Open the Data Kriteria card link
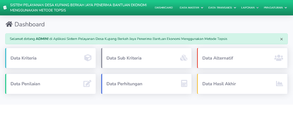The image size is (293, 139). [x=51, y=58]
